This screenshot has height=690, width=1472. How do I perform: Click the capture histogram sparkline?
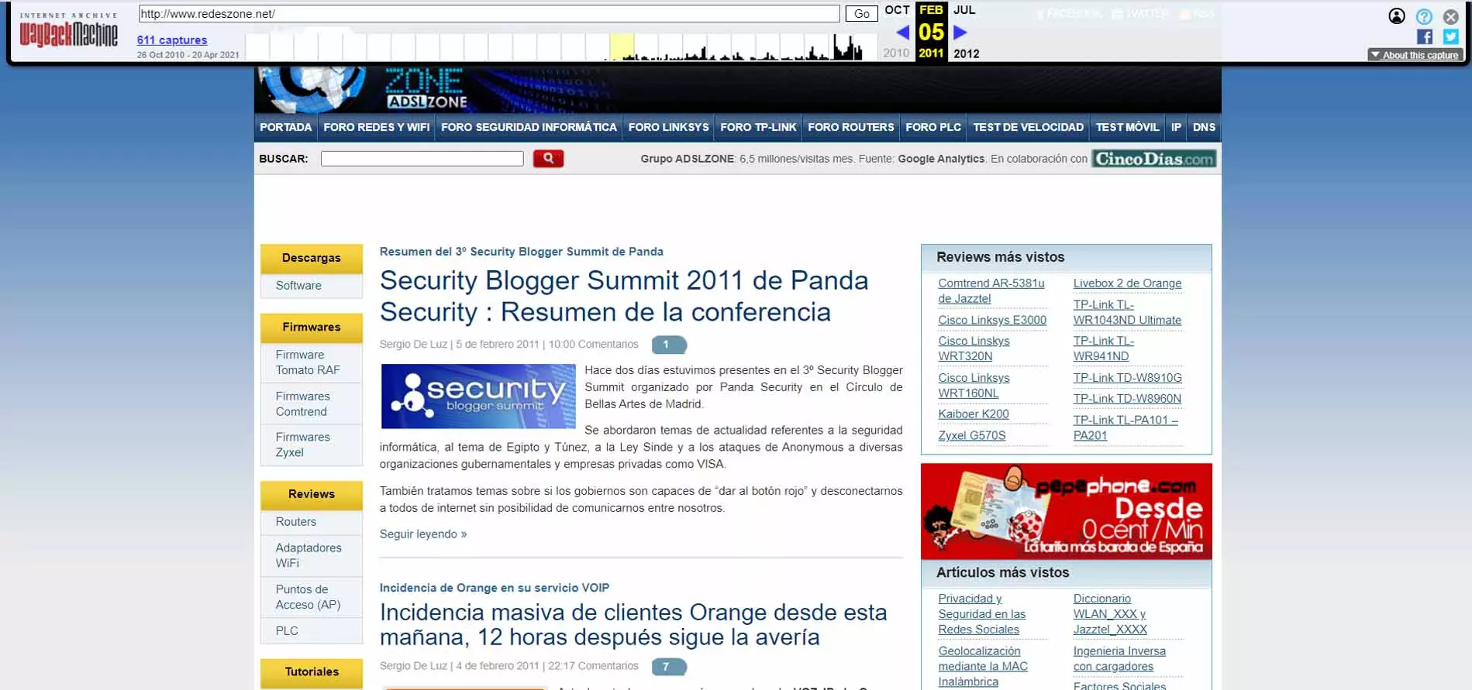(561, 46)
